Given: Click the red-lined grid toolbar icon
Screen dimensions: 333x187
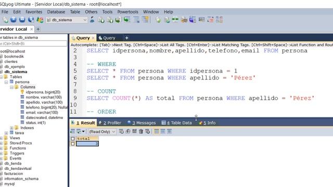Looking at the screenshot, I should 210,20.
